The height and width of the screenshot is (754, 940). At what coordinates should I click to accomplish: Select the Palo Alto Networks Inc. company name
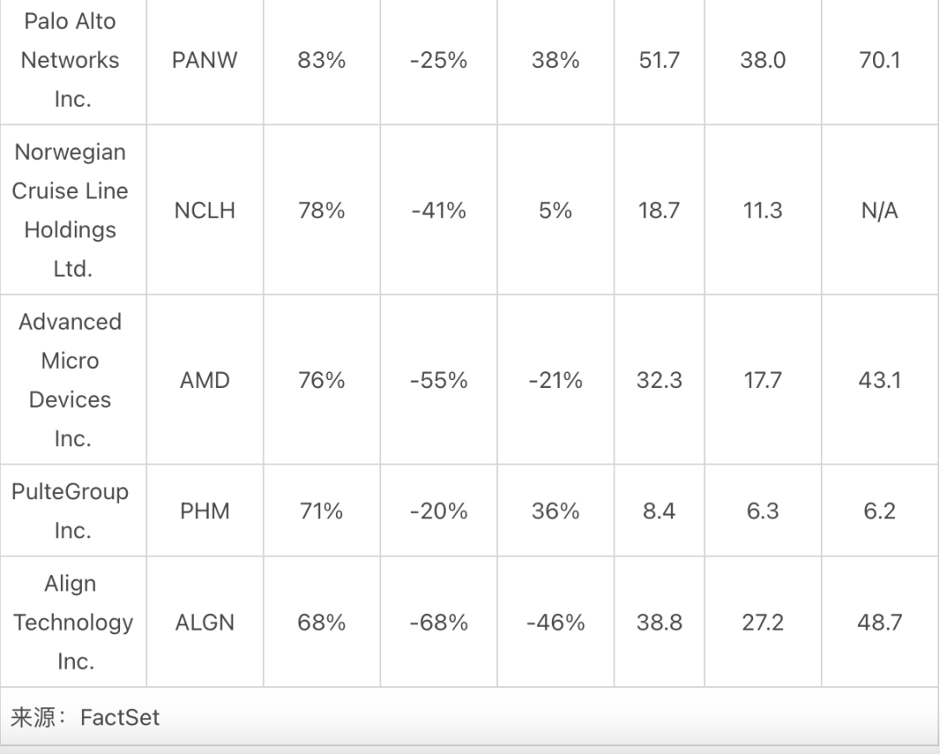pyautogui.click(x=70, y=60)
